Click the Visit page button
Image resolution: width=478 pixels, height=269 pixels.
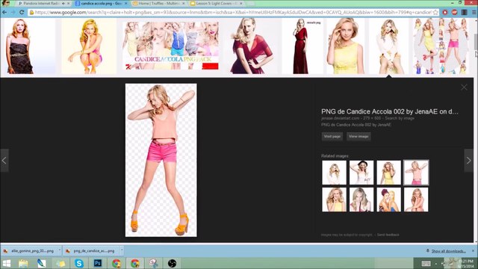pyautogui.click(x=332, y=136)
